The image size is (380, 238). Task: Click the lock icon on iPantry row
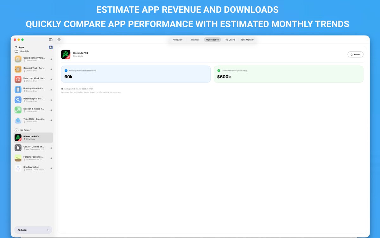(x=51, y=89)
